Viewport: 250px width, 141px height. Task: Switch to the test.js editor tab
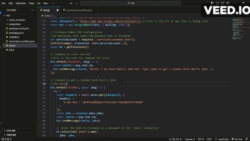coord(46,10)
